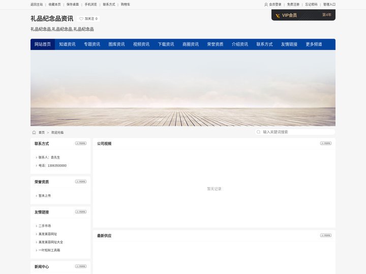Open MORE in the 新闻中心 panel
The image size is (366, 274).
[81, 266]
